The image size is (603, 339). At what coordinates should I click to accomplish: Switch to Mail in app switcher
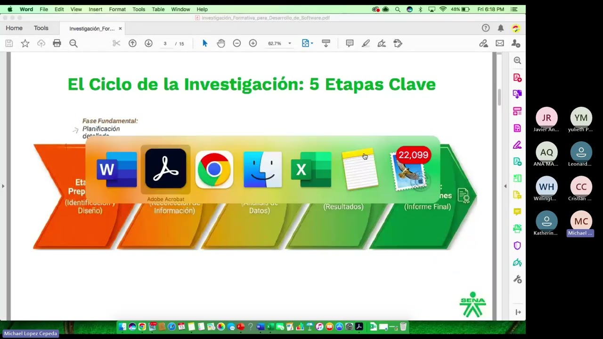click(x=409, y=169)
